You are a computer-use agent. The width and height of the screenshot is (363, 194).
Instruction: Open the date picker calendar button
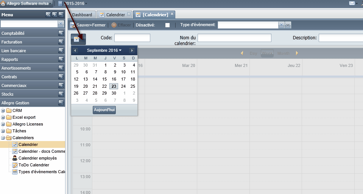click(78, 39)
